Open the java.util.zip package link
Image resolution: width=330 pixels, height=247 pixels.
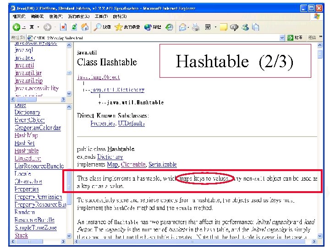click(29, 81)
